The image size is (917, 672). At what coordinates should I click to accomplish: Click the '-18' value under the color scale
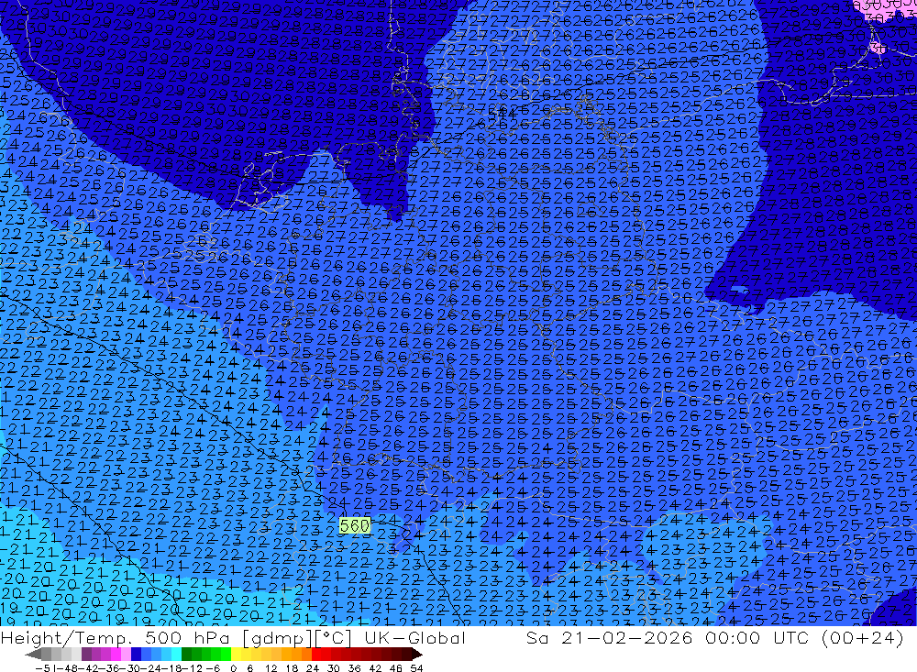(x=173, y=668)
